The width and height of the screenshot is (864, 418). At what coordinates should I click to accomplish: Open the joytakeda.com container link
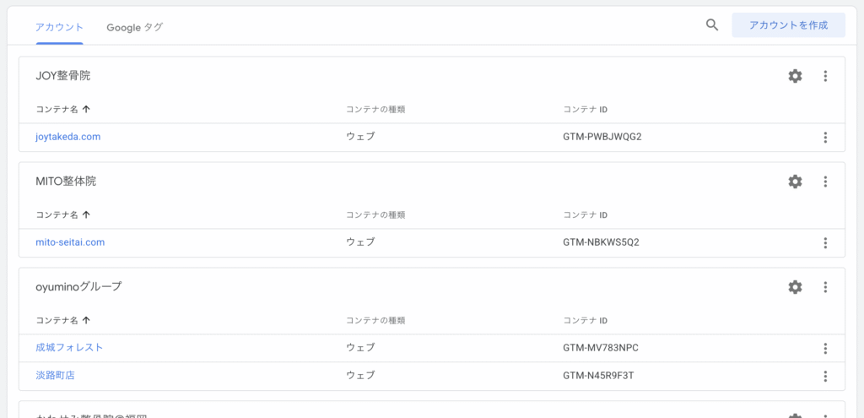coord(68,137)
